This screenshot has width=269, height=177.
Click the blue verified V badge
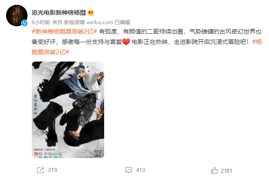pos(25,23)
